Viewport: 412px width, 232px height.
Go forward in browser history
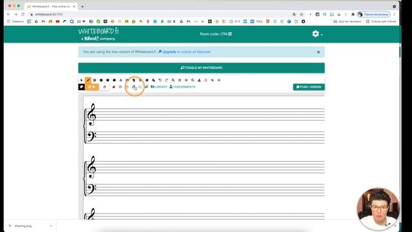pyautogui.click(x=15, y=14)
